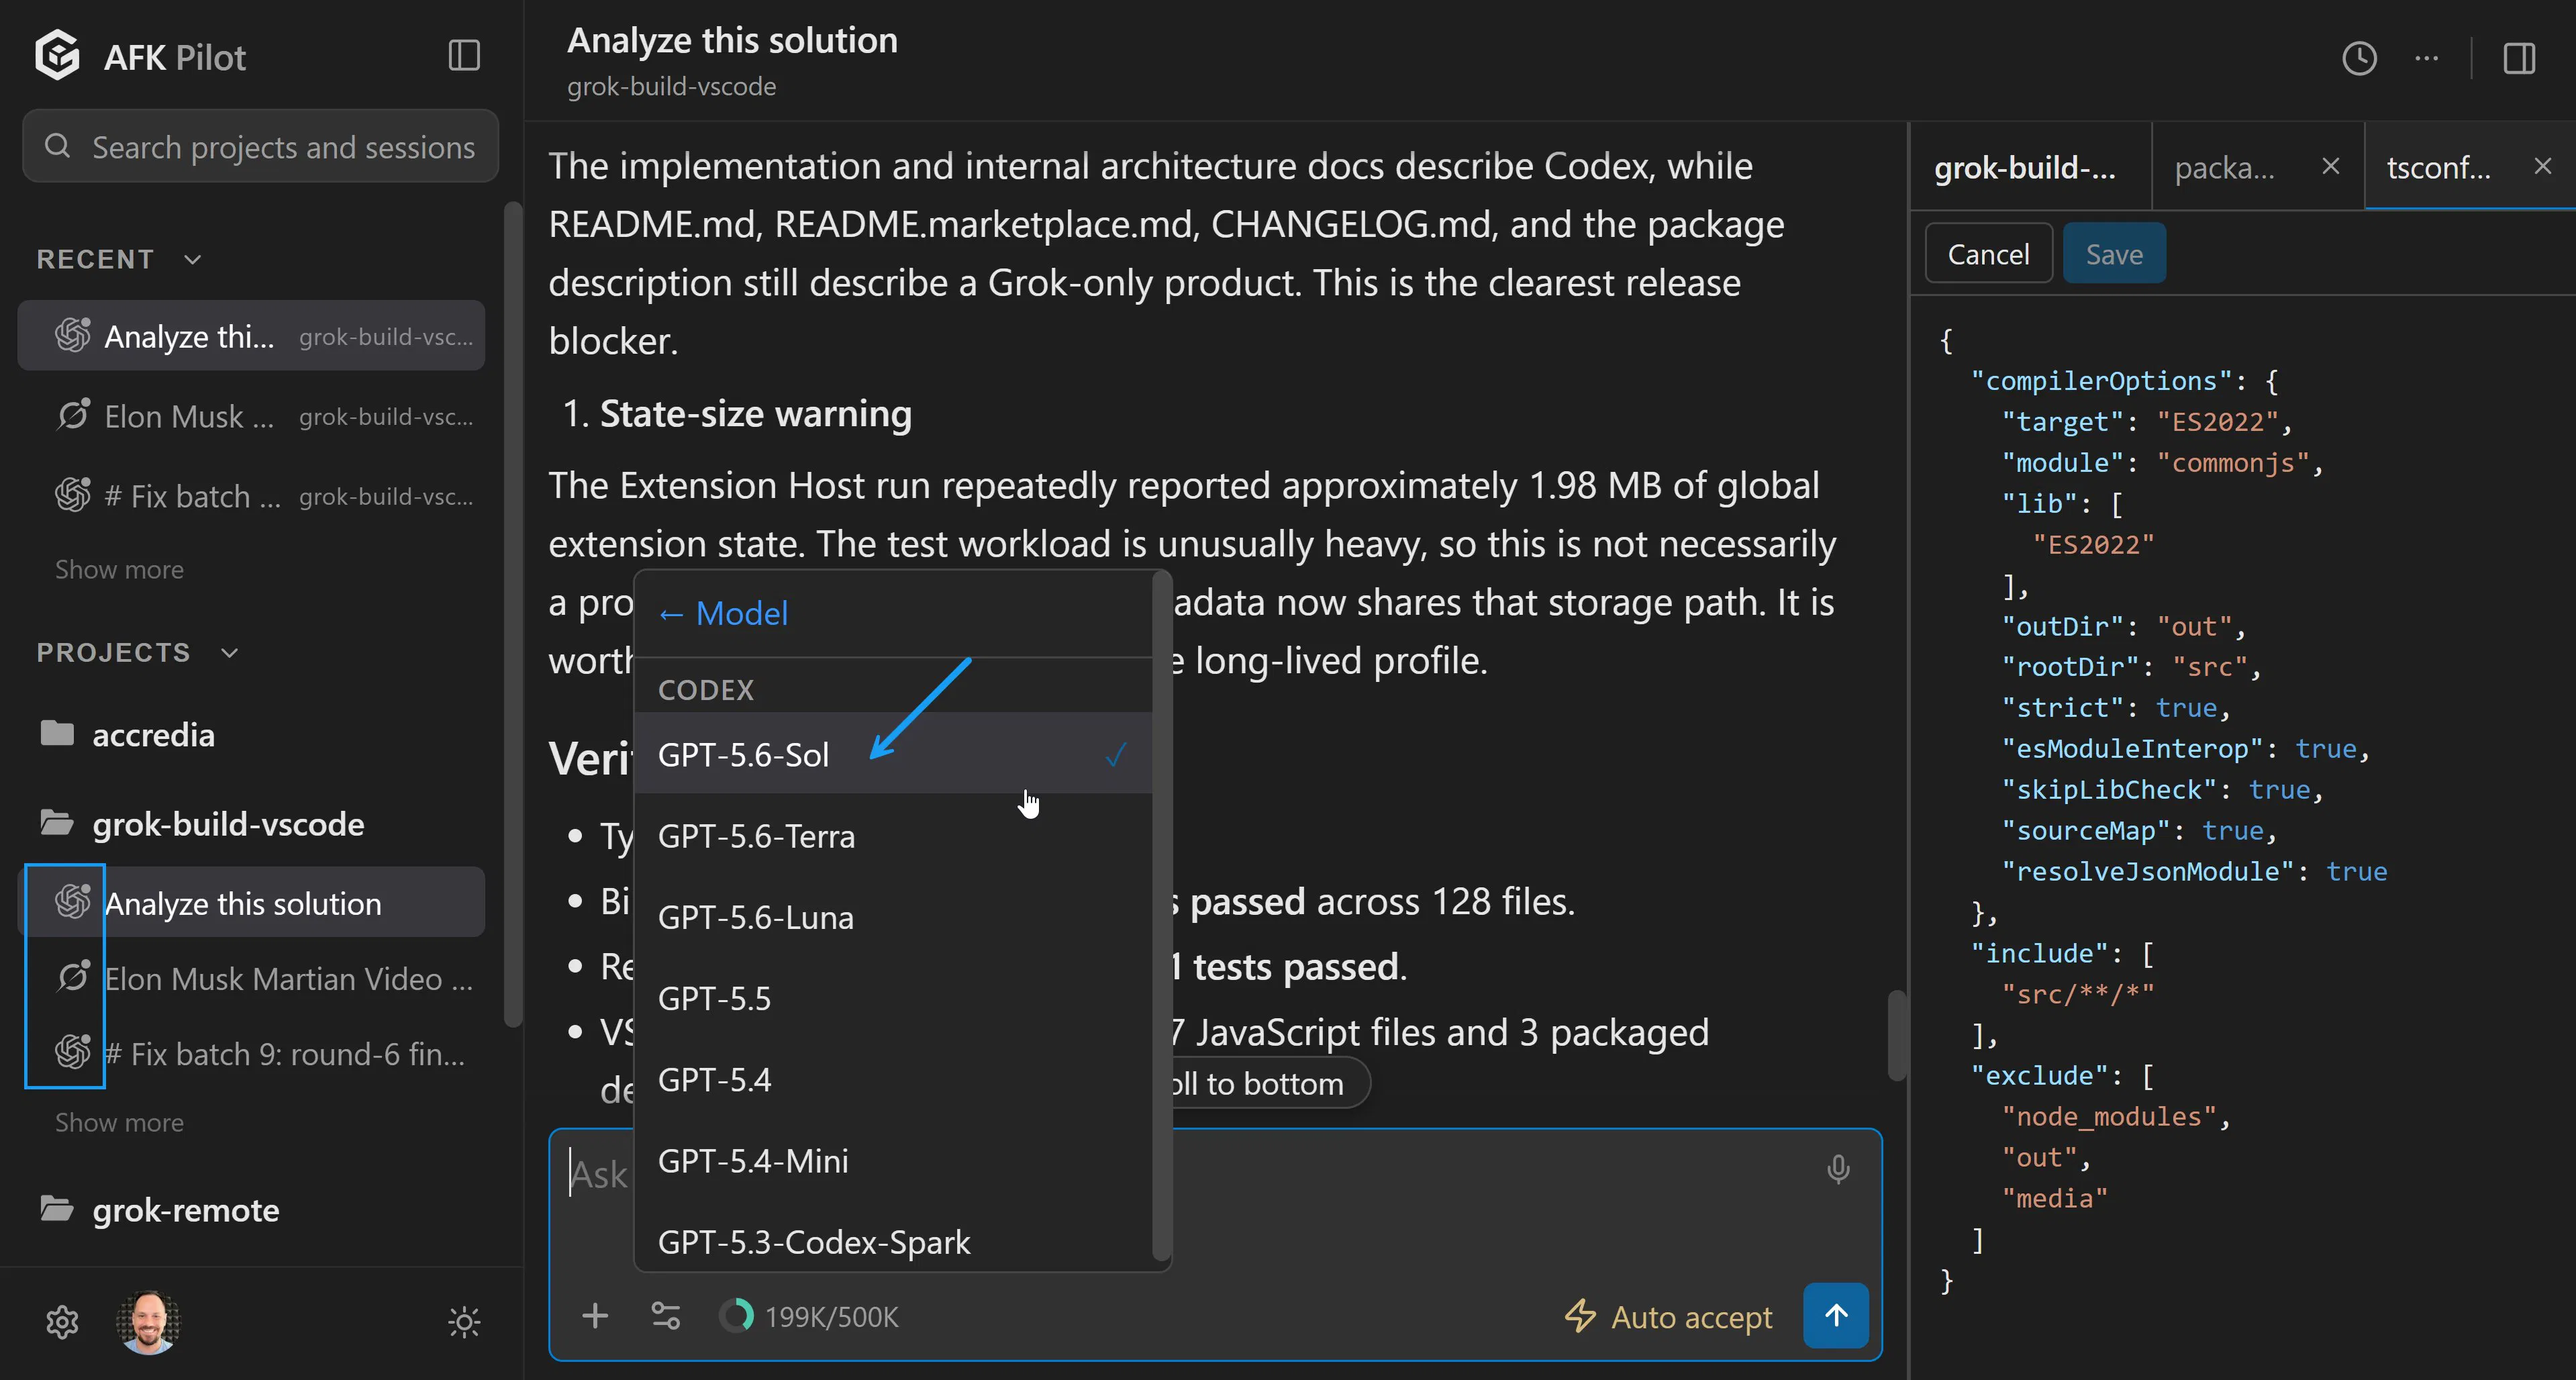Cancel the file edit
Viewport: 2576px width, 1380px height.
point(1988,254)
